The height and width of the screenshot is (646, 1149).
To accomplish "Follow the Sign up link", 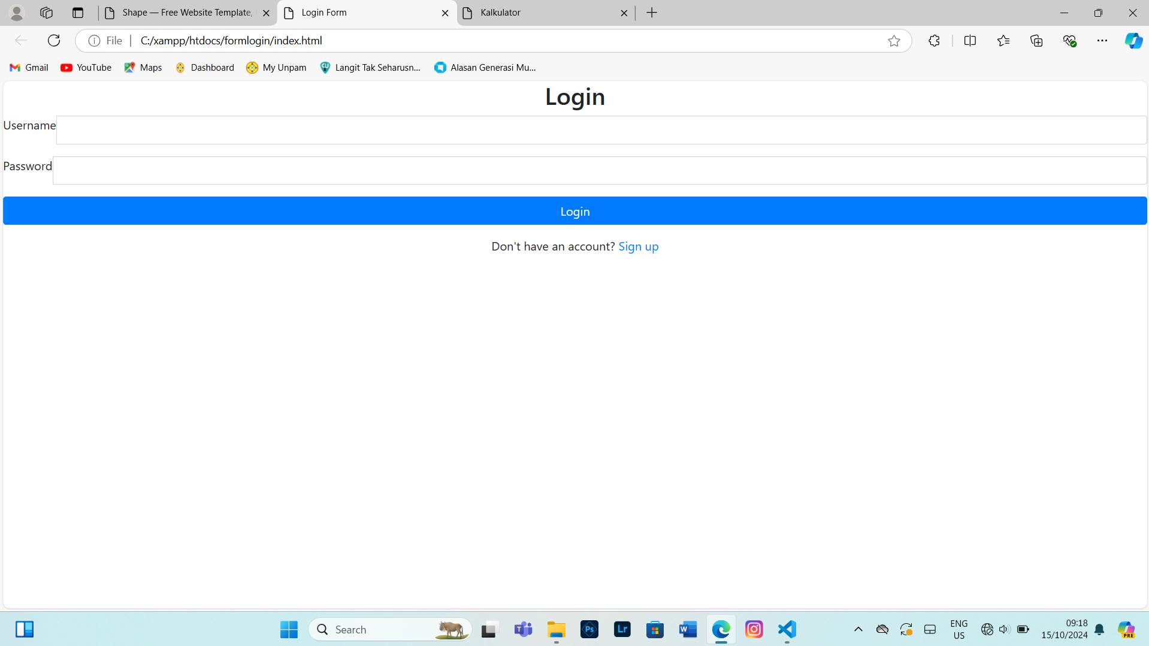I will click(638, 246).
